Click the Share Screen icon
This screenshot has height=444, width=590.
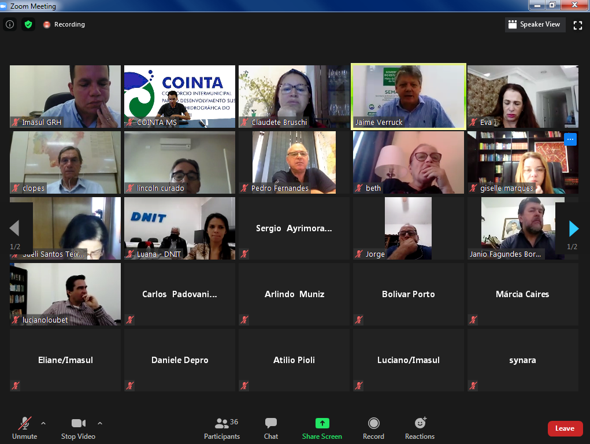click(322, 424)
